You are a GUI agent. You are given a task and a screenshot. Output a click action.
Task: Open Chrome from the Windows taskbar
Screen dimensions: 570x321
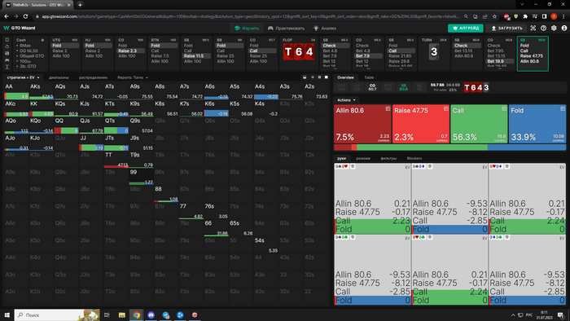tap(137, 314)
